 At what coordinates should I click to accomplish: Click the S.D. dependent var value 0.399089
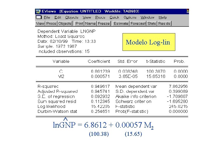click(x=178, y=92)
